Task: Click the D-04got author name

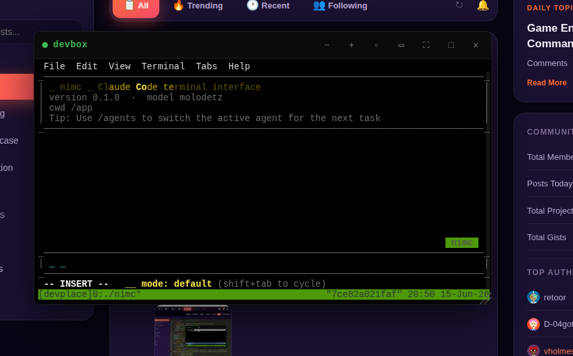Action: click(558, 324)
